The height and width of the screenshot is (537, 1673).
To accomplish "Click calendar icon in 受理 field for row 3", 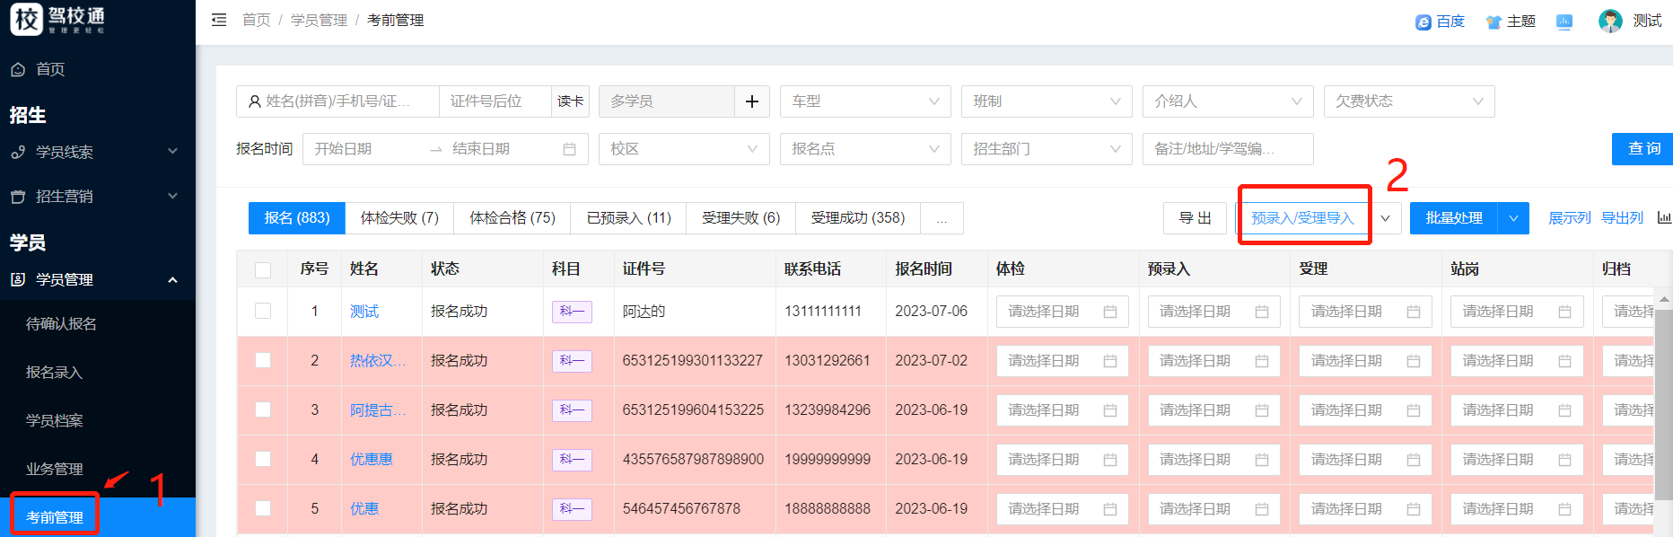I will [x=1414, y=410].
